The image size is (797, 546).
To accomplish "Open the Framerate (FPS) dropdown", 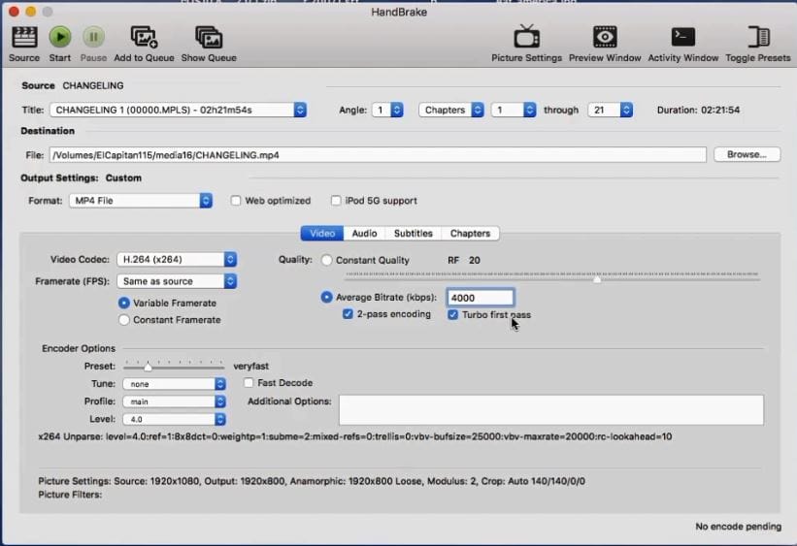I will pyautogui.click(x=176, y=281).
